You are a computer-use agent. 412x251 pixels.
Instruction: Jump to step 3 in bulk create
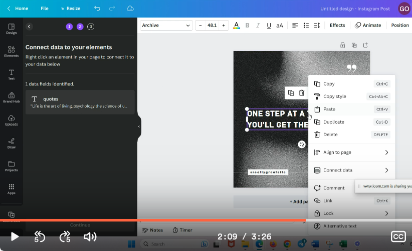click(x=91, y=26)
